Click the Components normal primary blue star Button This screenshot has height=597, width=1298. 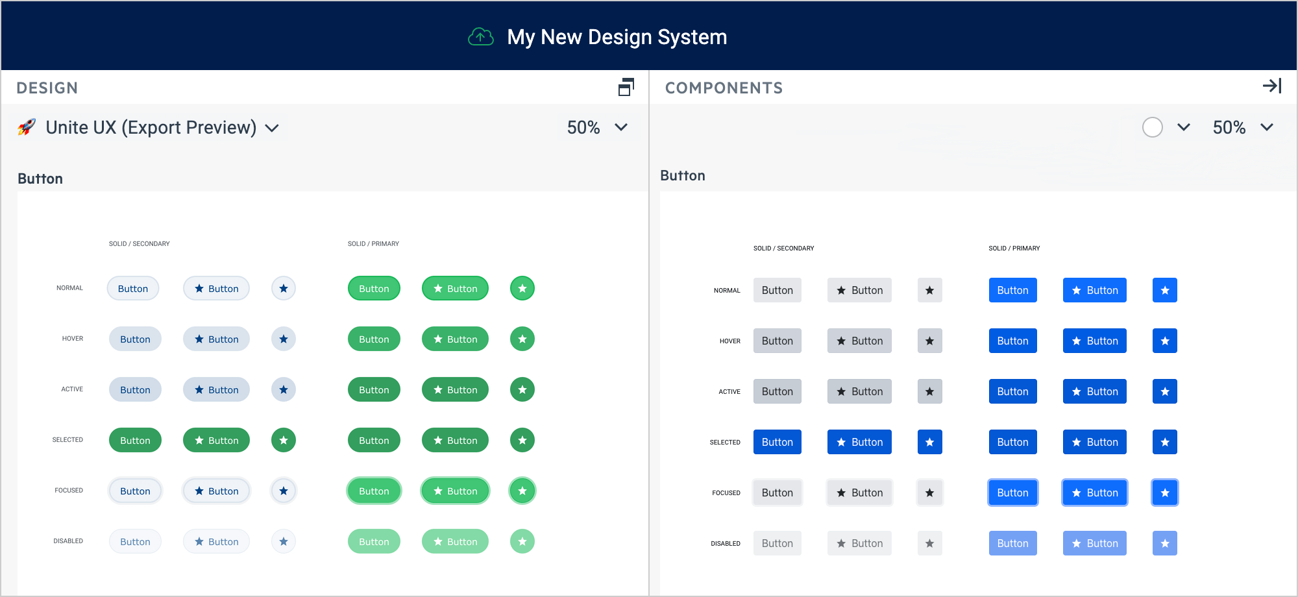[x=1095, y=291]
